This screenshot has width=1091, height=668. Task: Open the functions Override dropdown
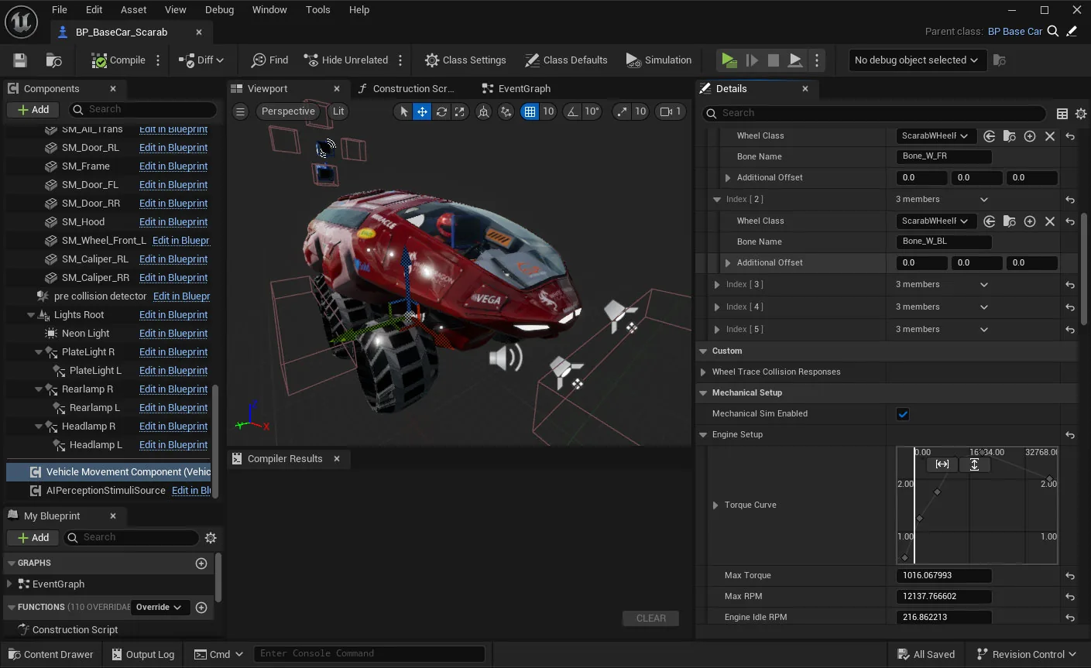(159, 607)
